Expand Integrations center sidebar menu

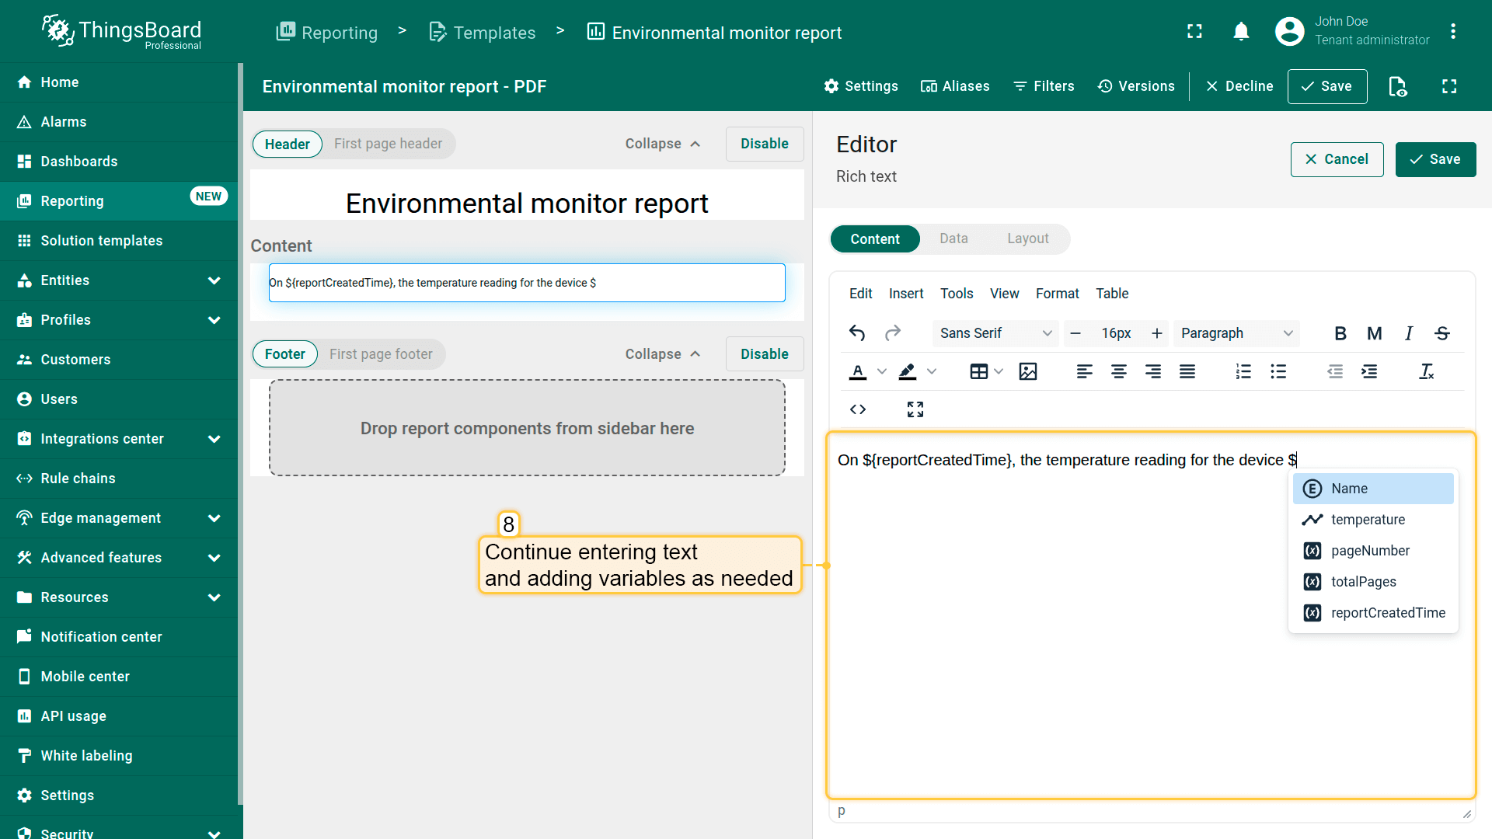(214, 439)
